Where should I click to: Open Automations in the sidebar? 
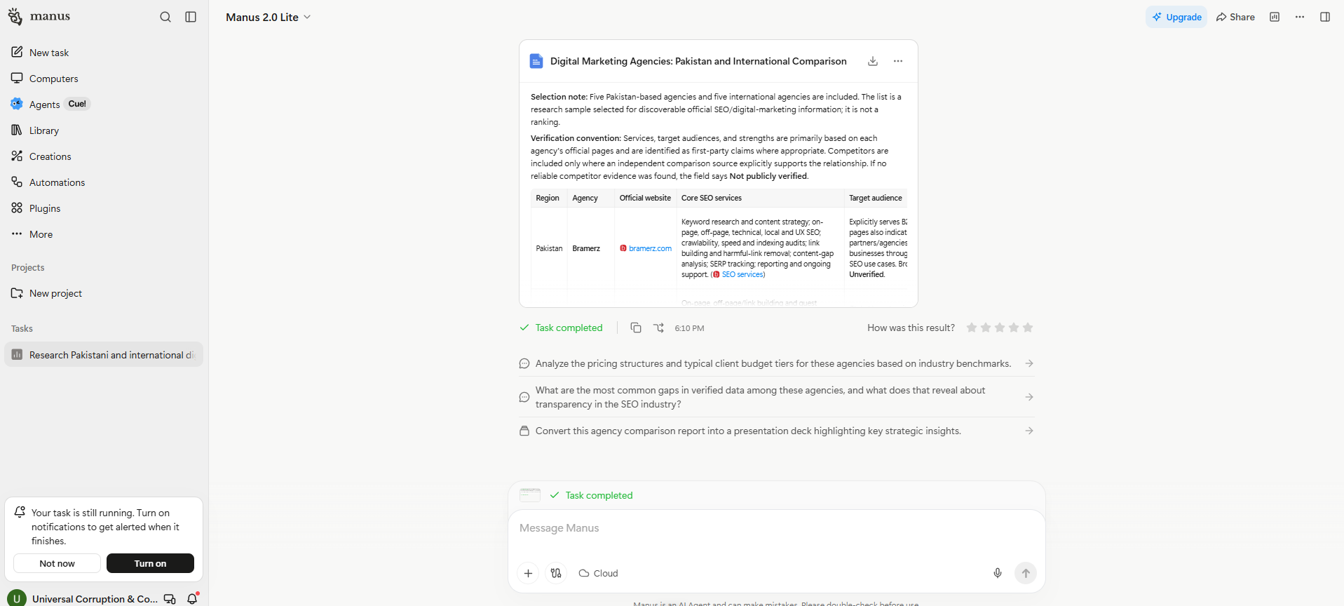tap(104, 182)
